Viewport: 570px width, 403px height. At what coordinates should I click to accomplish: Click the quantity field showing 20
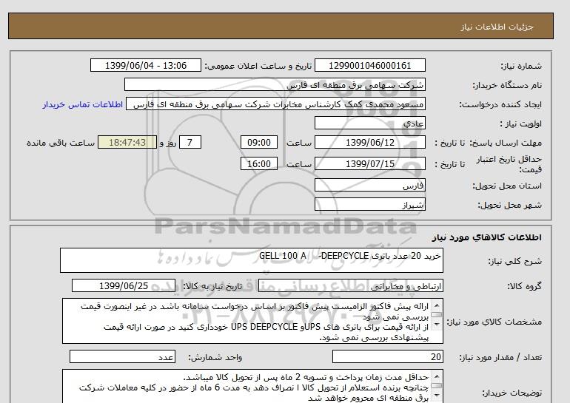(387, 357)
